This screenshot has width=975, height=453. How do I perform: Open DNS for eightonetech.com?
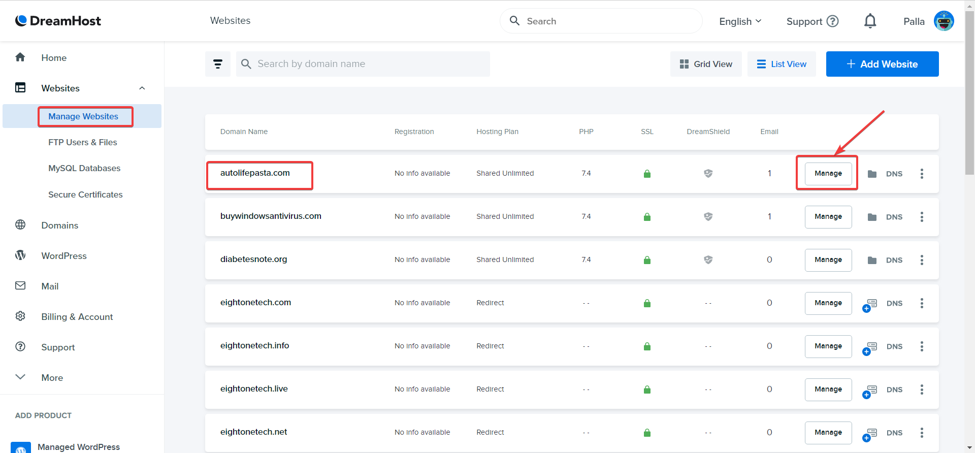coord(894,303)
